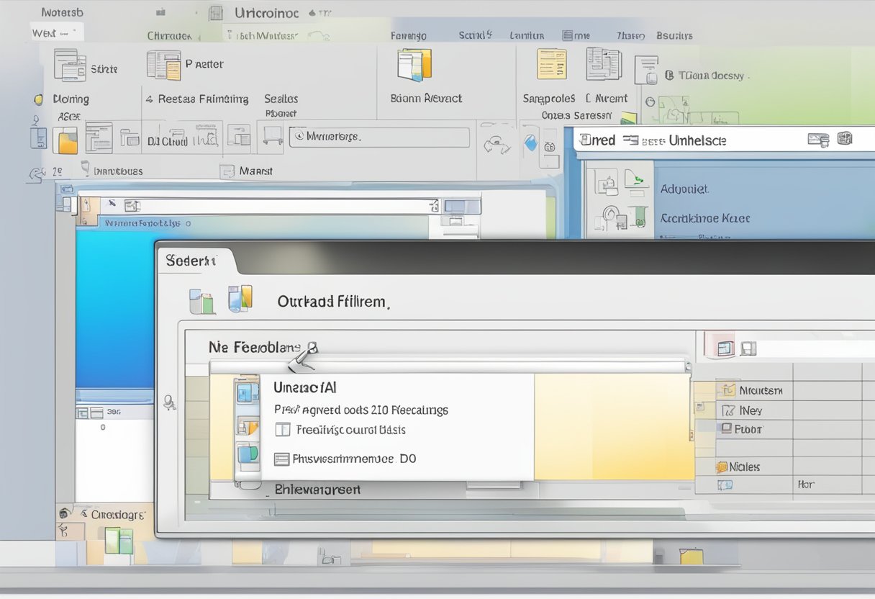Image resolution: width=875 pixels, height=599 pixels.
Task: Click the Adounlet link in side panel
Action: 684,189
